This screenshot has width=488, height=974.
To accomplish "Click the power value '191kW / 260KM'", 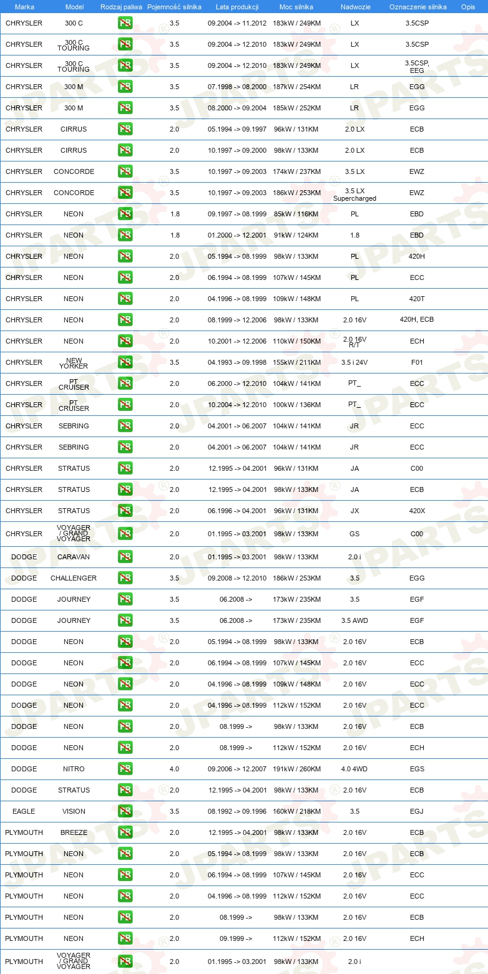I will click(x=297, y=769).
